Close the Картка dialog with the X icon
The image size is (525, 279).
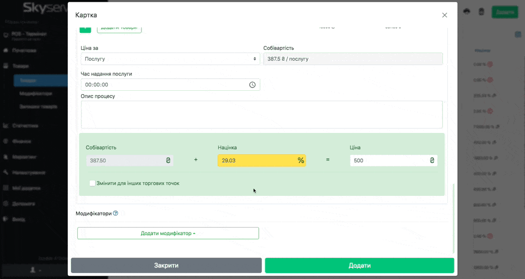tap(445, 15)
